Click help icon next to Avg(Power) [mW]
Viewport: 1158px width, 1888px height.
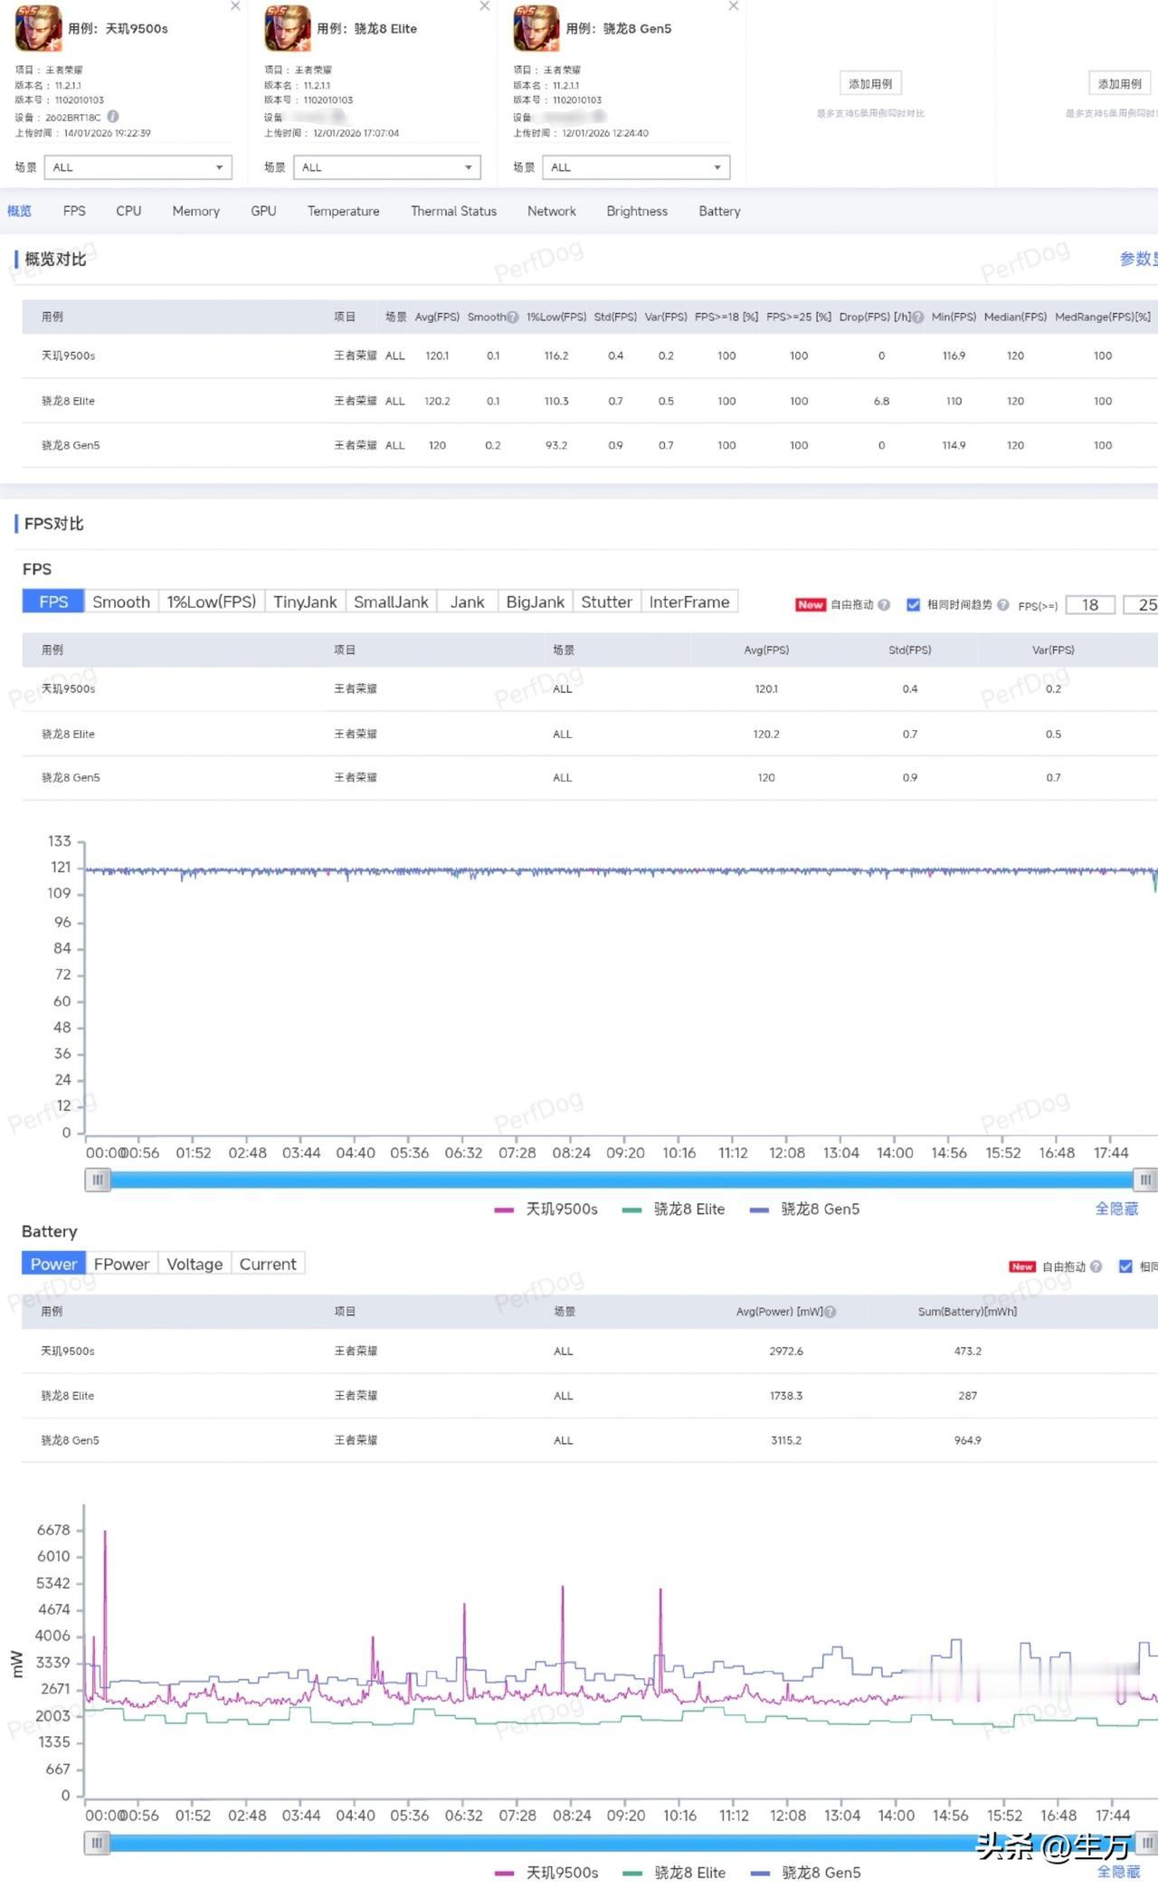pos(831,1312)
